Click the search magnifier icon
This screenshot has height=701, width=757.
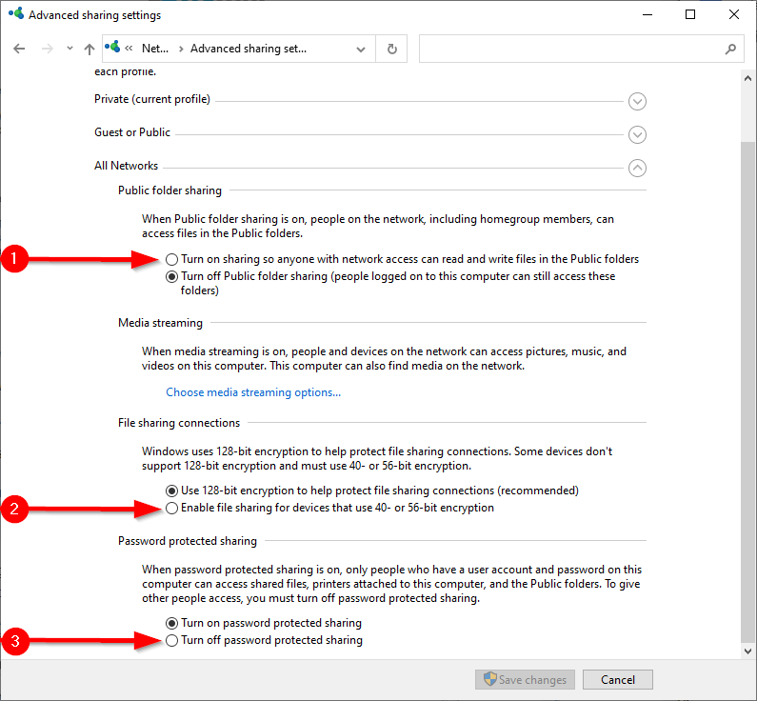tap(730, 49)
